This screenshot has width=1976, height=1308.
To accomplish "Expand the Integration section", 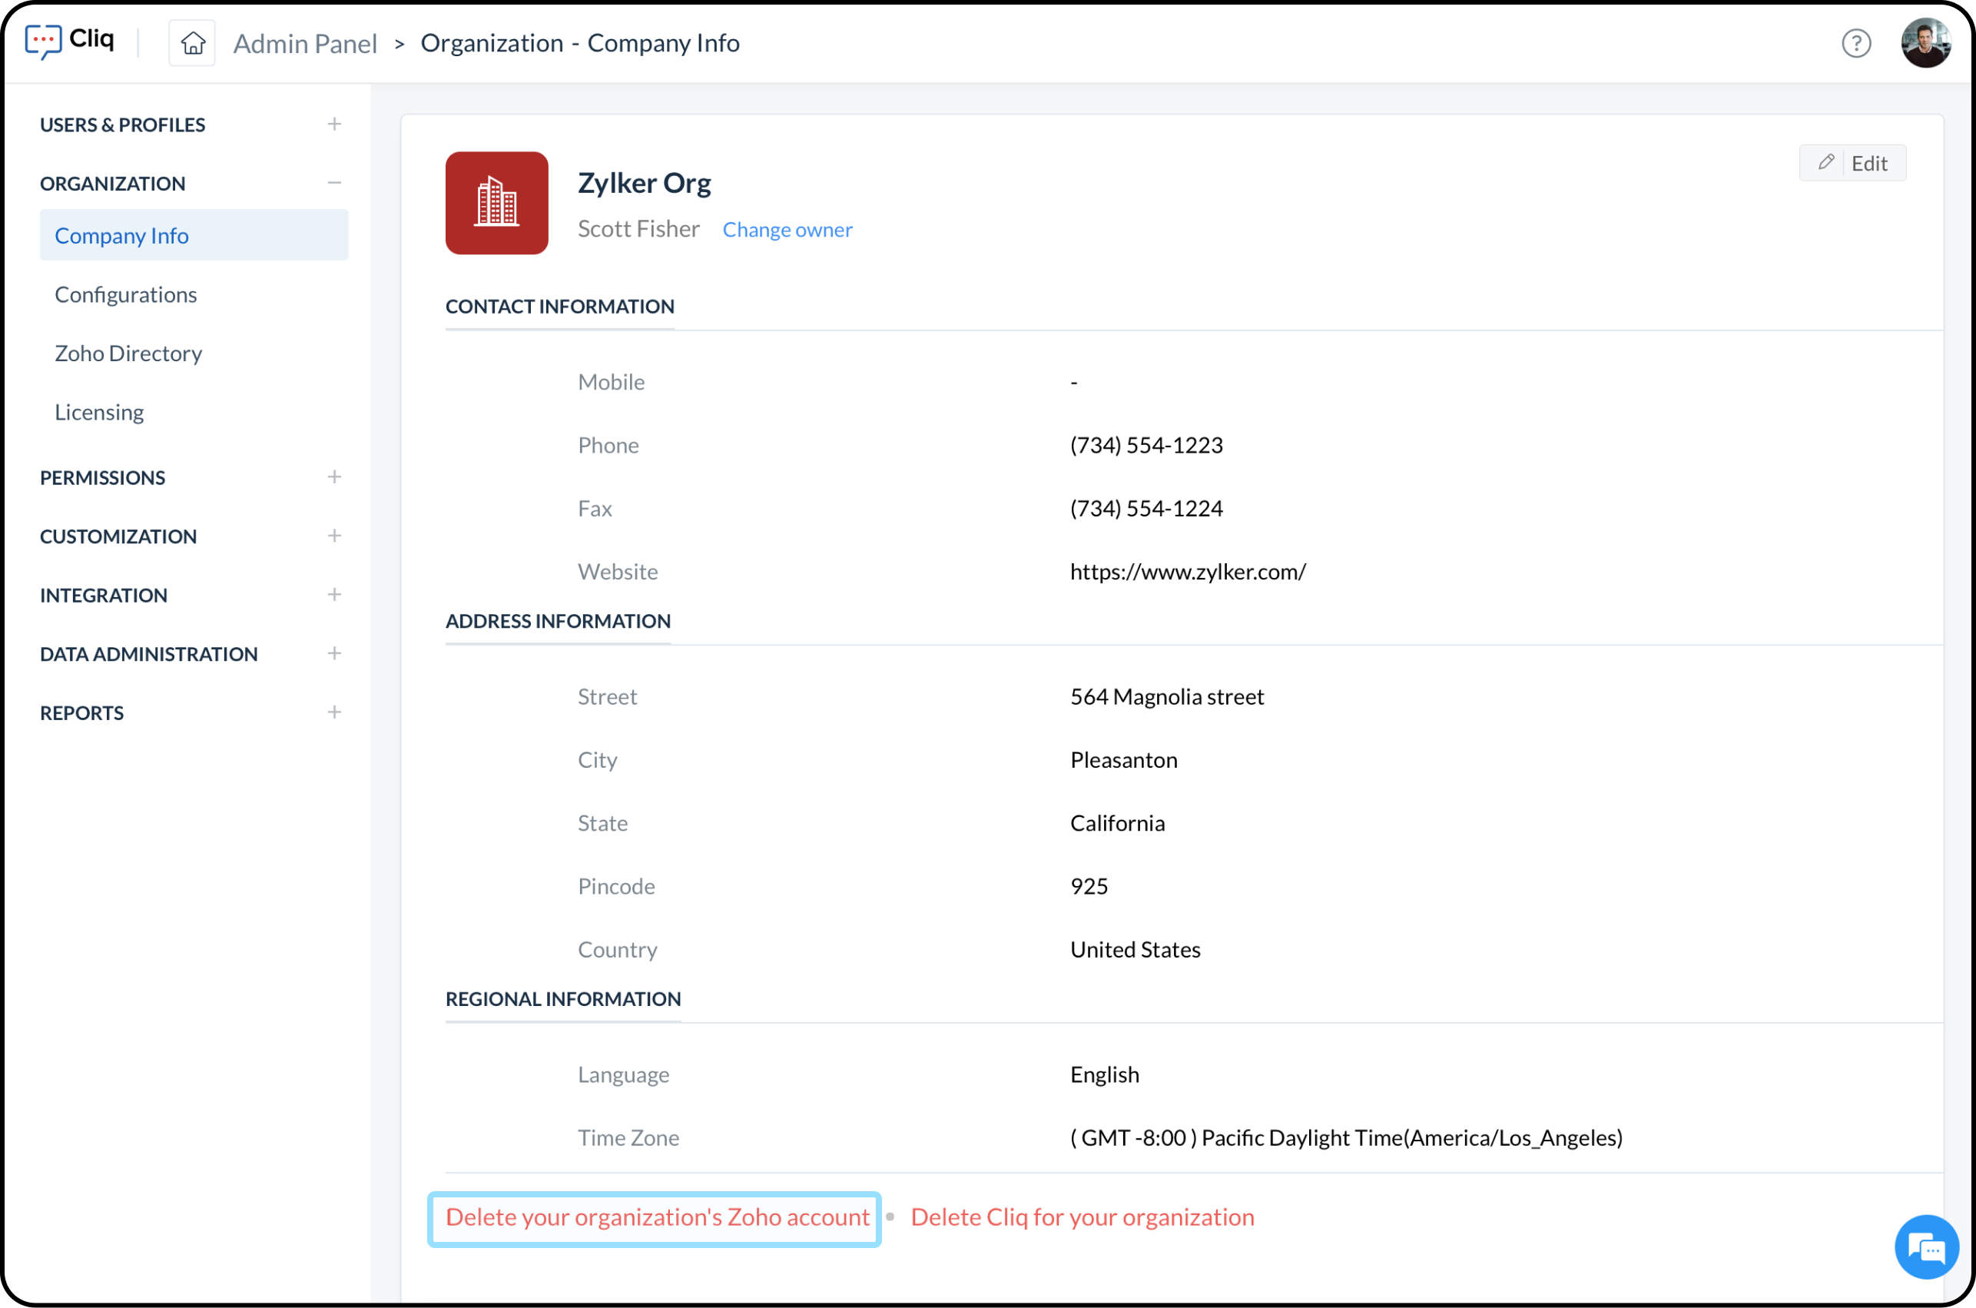I will [x=334, y=595].
